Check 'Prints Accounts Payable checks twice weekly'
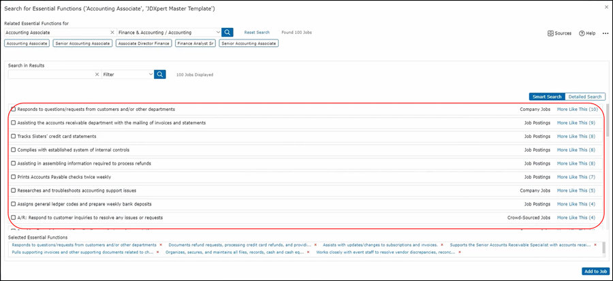Screen dimensions: 613x281 13,177
